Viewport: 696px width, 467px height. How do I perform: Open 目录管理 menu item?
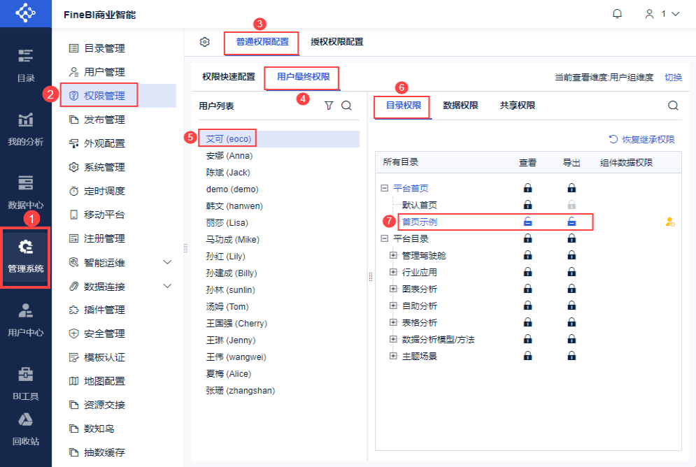97,48
